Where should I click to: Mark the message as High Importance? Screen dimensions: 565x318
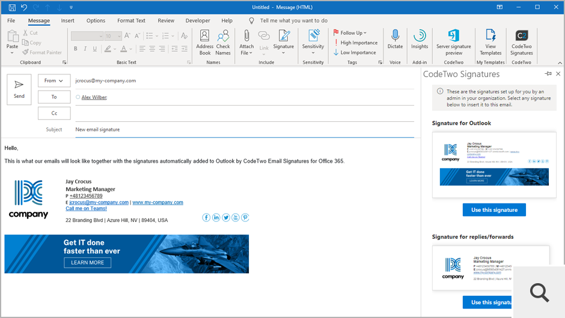pos(356,43)
